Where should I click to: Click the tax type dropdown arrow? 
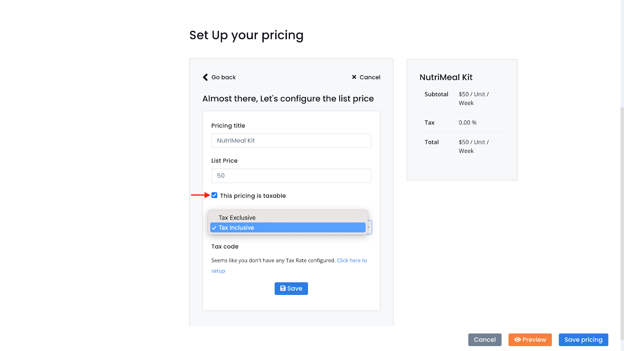(369, 227)
